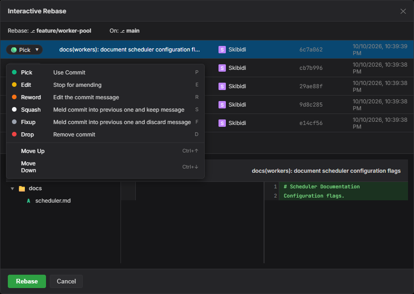Click commit hash 9d8c285
Image resolution: width=414 pixels, height=294 pixels.
tap(311, 105)
